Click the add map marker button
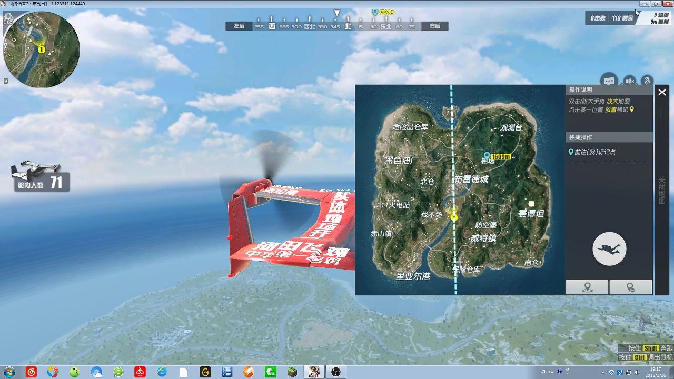The image size is (674, 379). [587, 287]
